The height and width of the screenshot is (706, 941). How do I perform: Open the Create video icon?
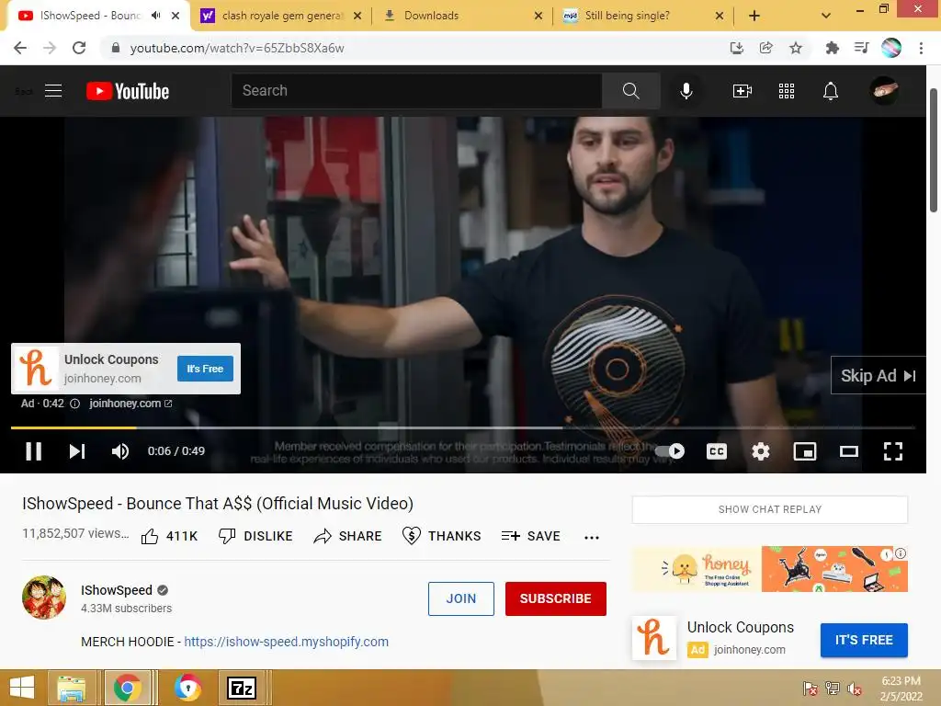tap(743, 91)
